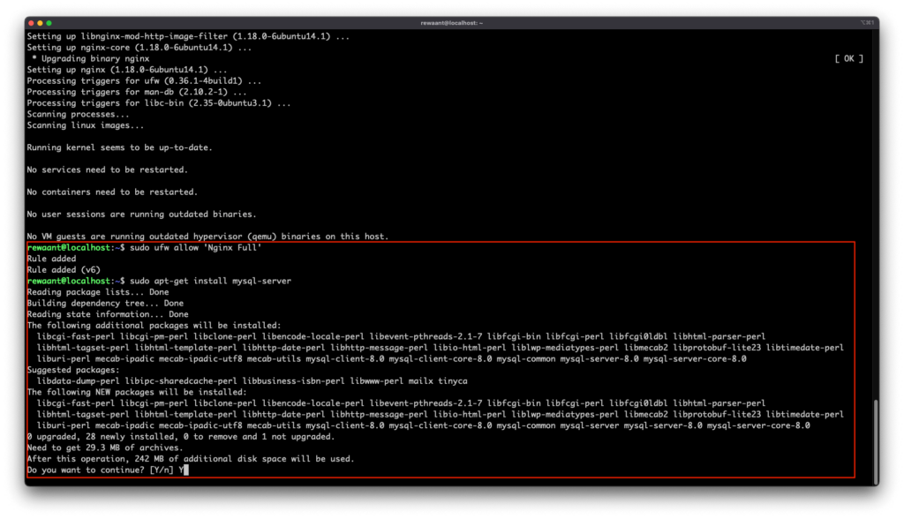
Task: Click 'Running kernel seems to be up-to-date' line
Action: tap(119, 147)
